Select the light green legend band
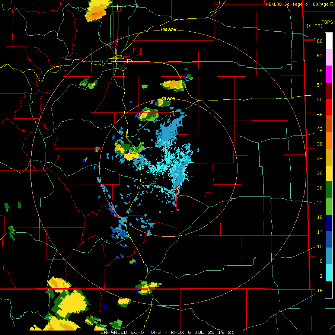This screenshot has width=335, height=335. pyautogui.click(x=329, y=206)
